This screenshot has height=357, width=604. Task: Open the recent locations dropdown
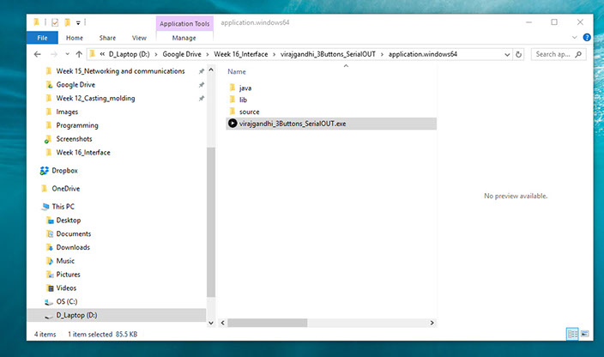click(x=67, y=54)
